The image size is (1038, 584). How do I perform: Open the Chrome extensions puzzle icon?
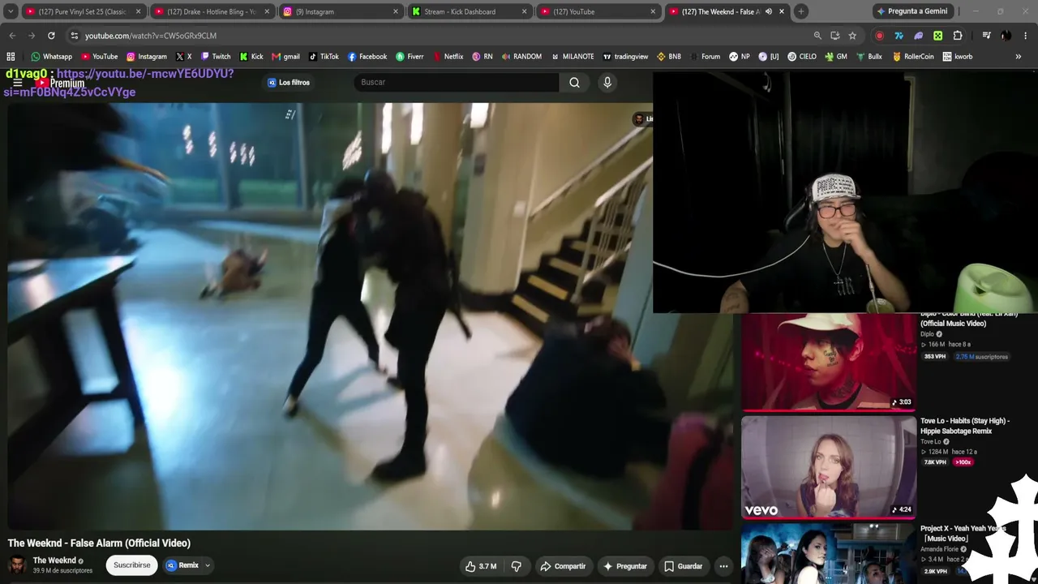tap(958, 36)
